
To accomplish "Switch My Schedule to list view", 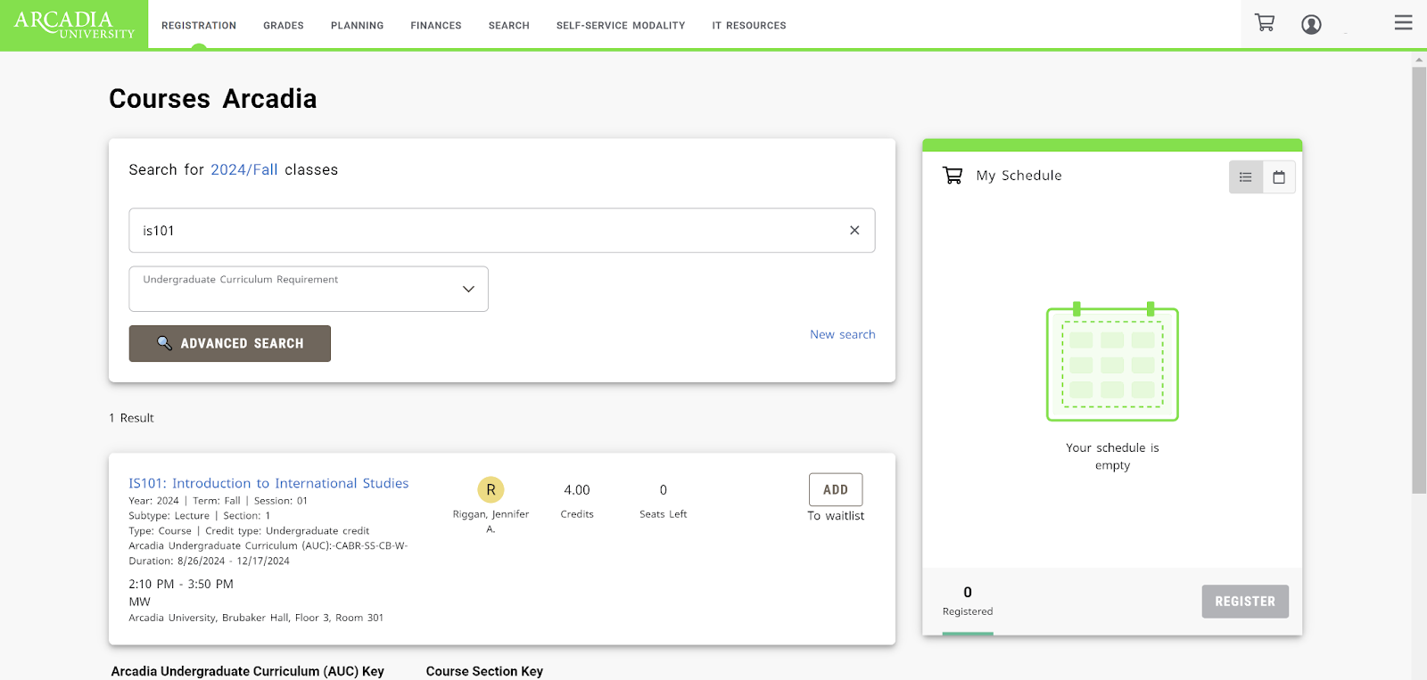I will [1246, 177].
